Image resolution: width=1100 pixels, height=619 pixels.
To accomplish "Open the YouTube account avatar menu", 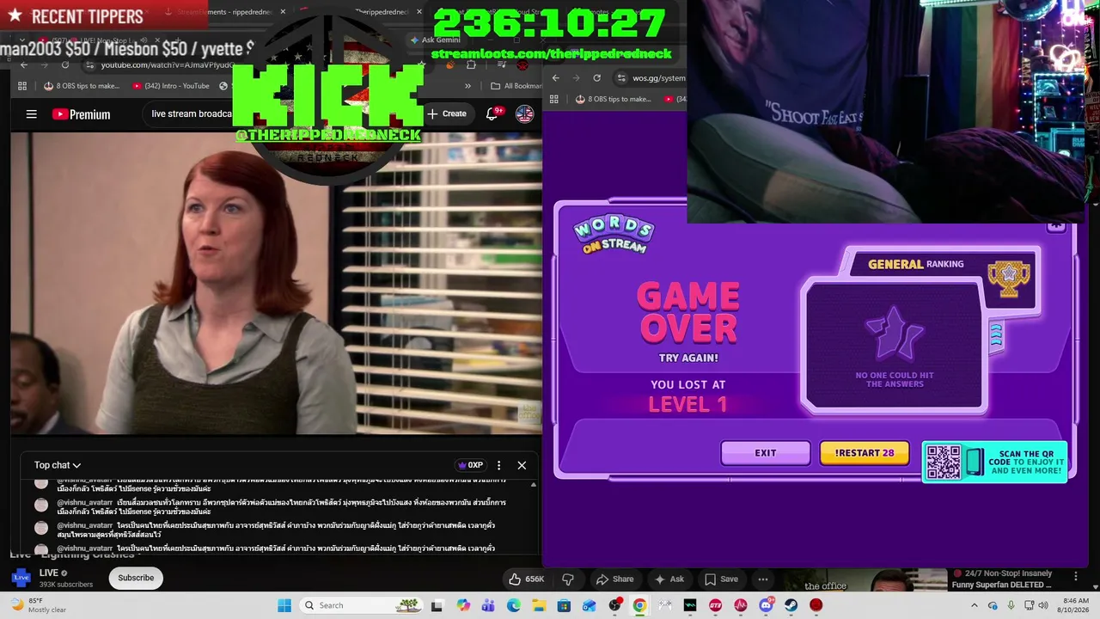I will point(524,113).
